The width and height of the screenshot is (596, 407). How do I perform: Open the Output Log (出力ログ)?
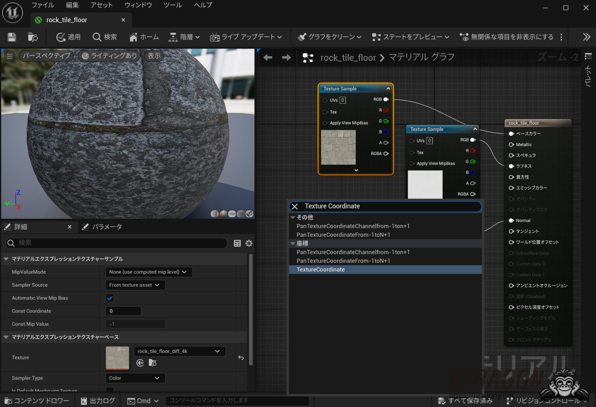tap(98, 400)
